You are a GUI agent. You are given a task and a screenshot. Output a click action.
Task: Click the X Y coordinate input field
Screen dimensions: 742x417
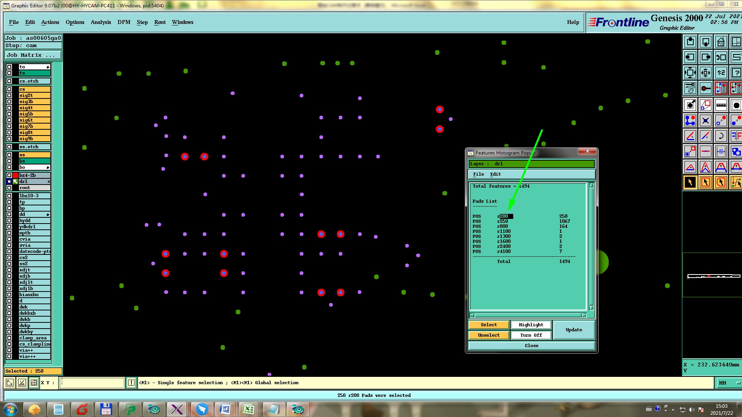pyautogui.click(x=92, y=383)
